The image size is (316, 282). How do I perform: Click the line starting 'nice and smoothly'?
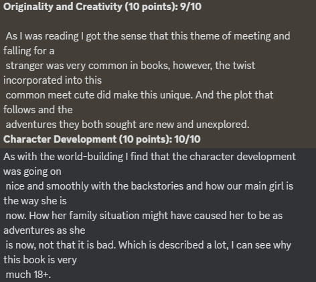[149, 186]
